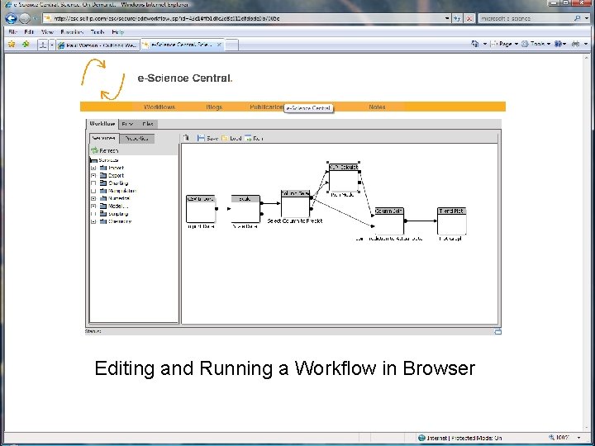595x446 pixels.
Task: Click the Refresh services button
Action: pos(105,150)
